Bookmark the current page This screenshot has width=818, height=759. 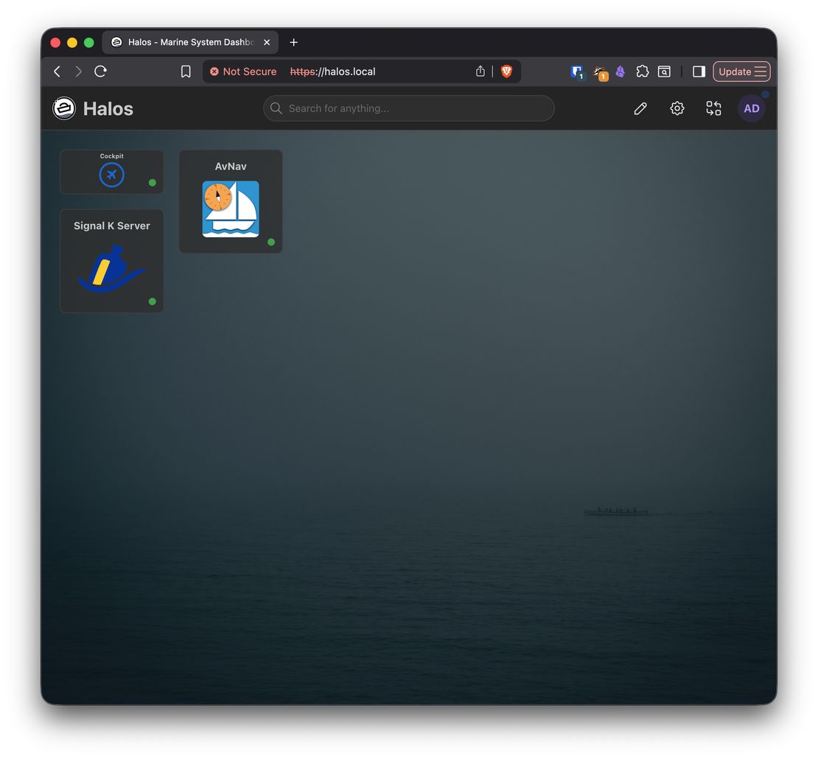[185, 71]
